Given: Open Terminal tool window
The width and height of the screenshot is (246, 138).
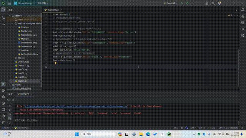Looking at the screenshot, I should tap(3, 110).
